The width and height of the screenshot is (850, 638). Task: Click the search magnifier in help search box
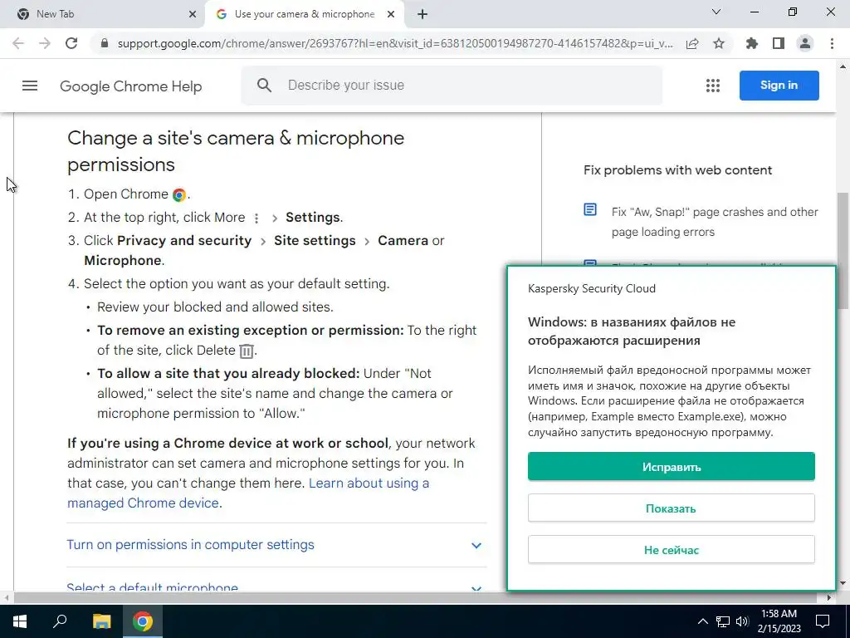[264, 86]
